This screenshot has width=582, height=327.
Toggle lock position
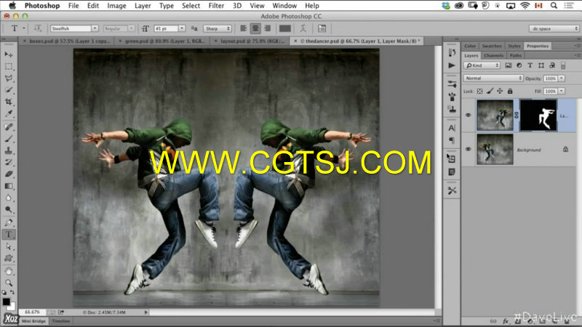pos(500,92)
